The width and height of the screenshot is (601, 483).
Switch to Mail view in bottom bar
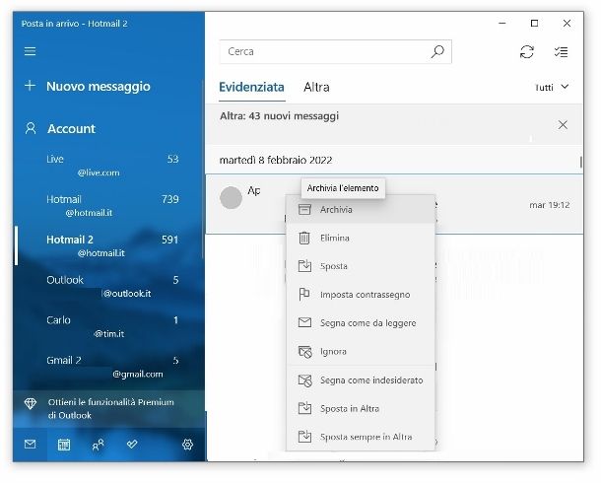30,445
